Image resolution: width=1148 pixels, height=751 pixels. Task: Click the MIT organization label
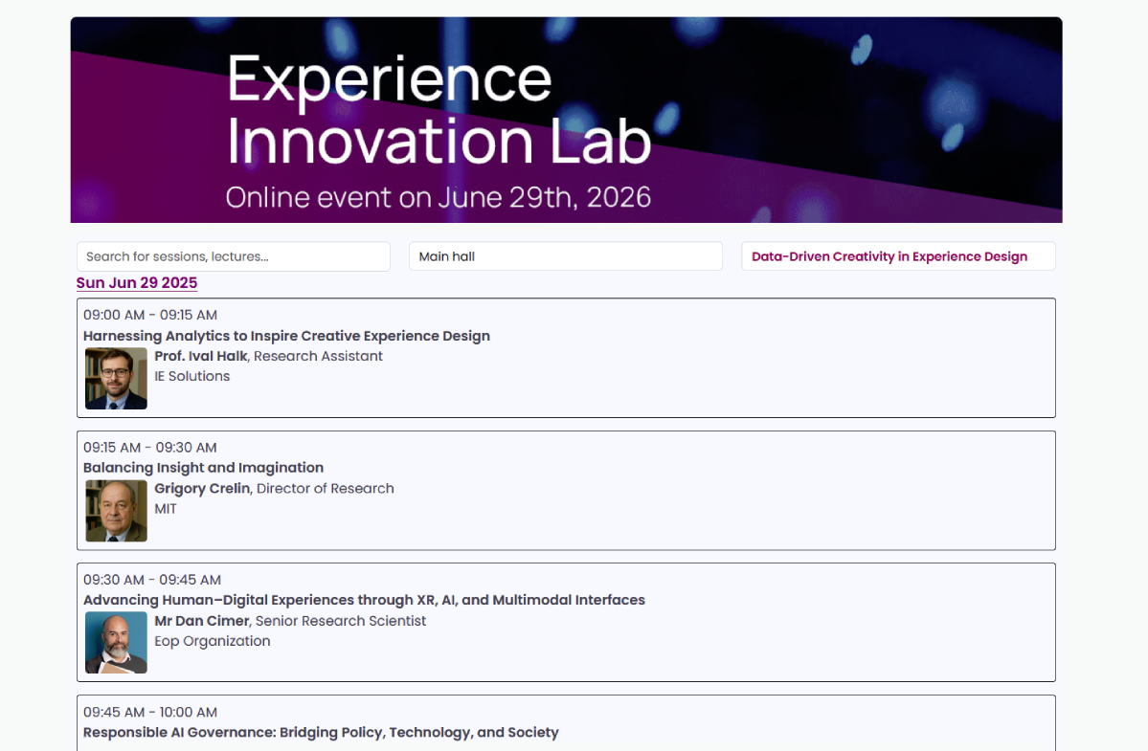click(166, 508)
